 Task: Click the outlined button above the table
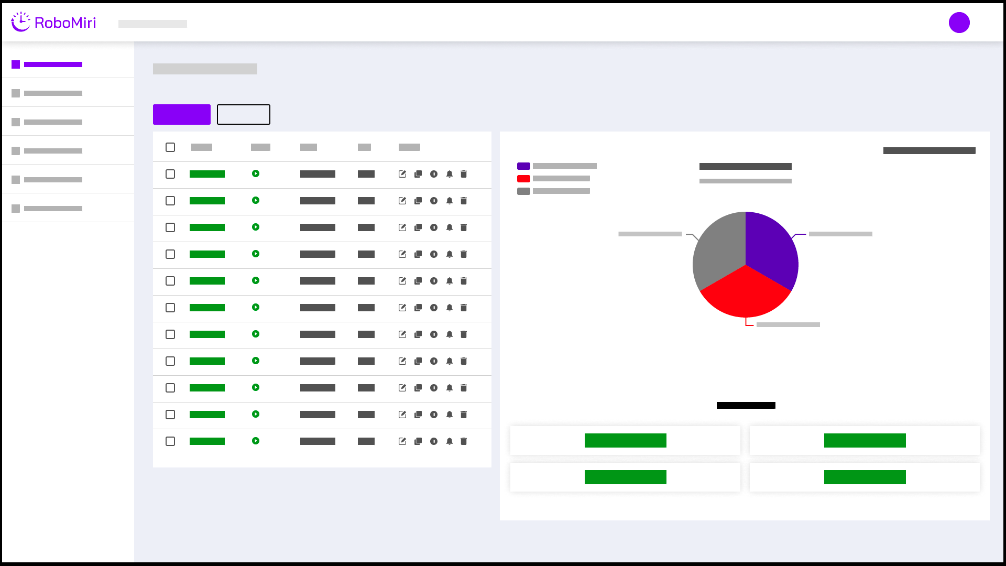(244, 114)
